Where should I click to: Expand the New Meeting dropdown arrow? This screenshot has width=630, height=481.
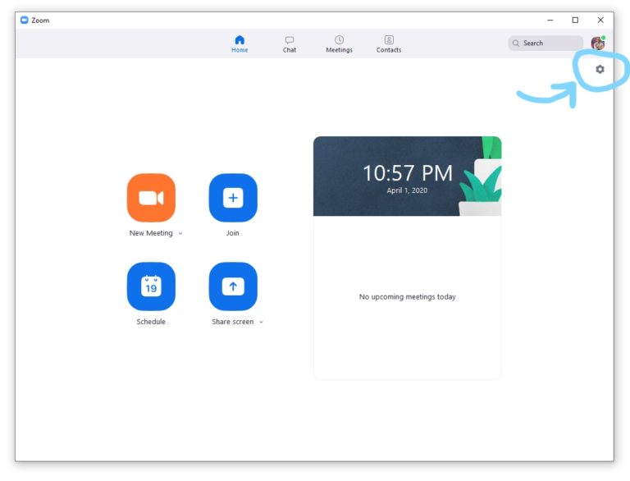[180, 234]
